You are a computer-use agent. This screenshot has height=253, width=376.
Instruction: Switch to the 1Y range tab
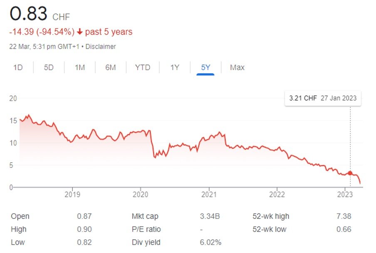(x=175, y=67)
